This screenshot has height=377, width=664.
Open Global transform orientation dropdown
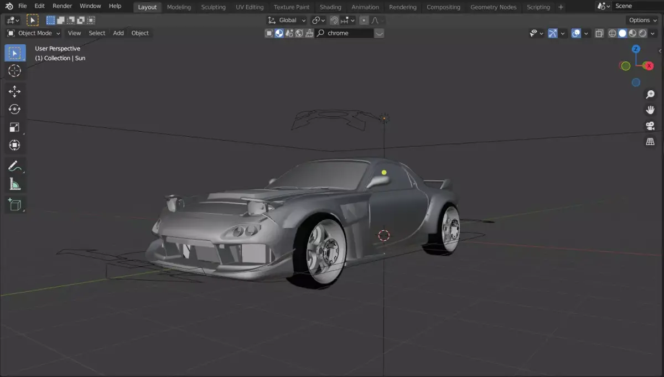[x=287, y=20]
